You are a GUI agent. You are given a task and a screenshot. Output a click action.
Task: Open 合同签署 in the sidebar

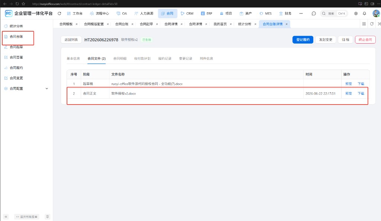(16, 57)
